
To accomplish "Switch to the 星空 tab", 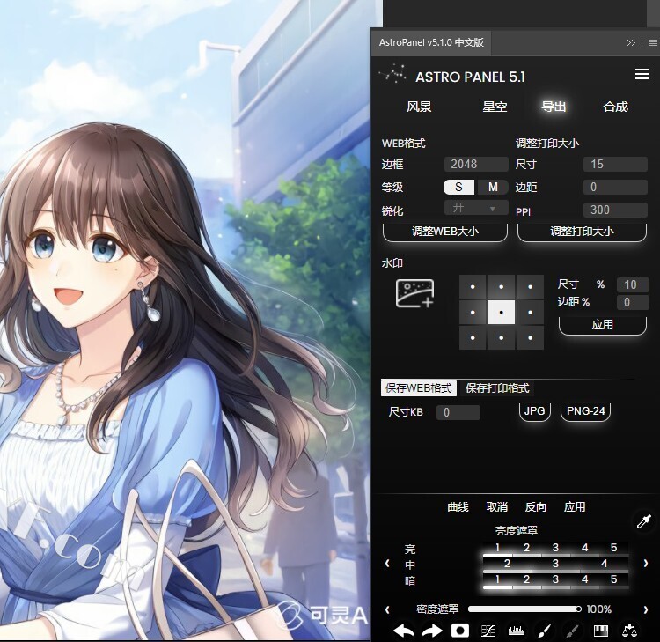I will [x=495, y=107].
